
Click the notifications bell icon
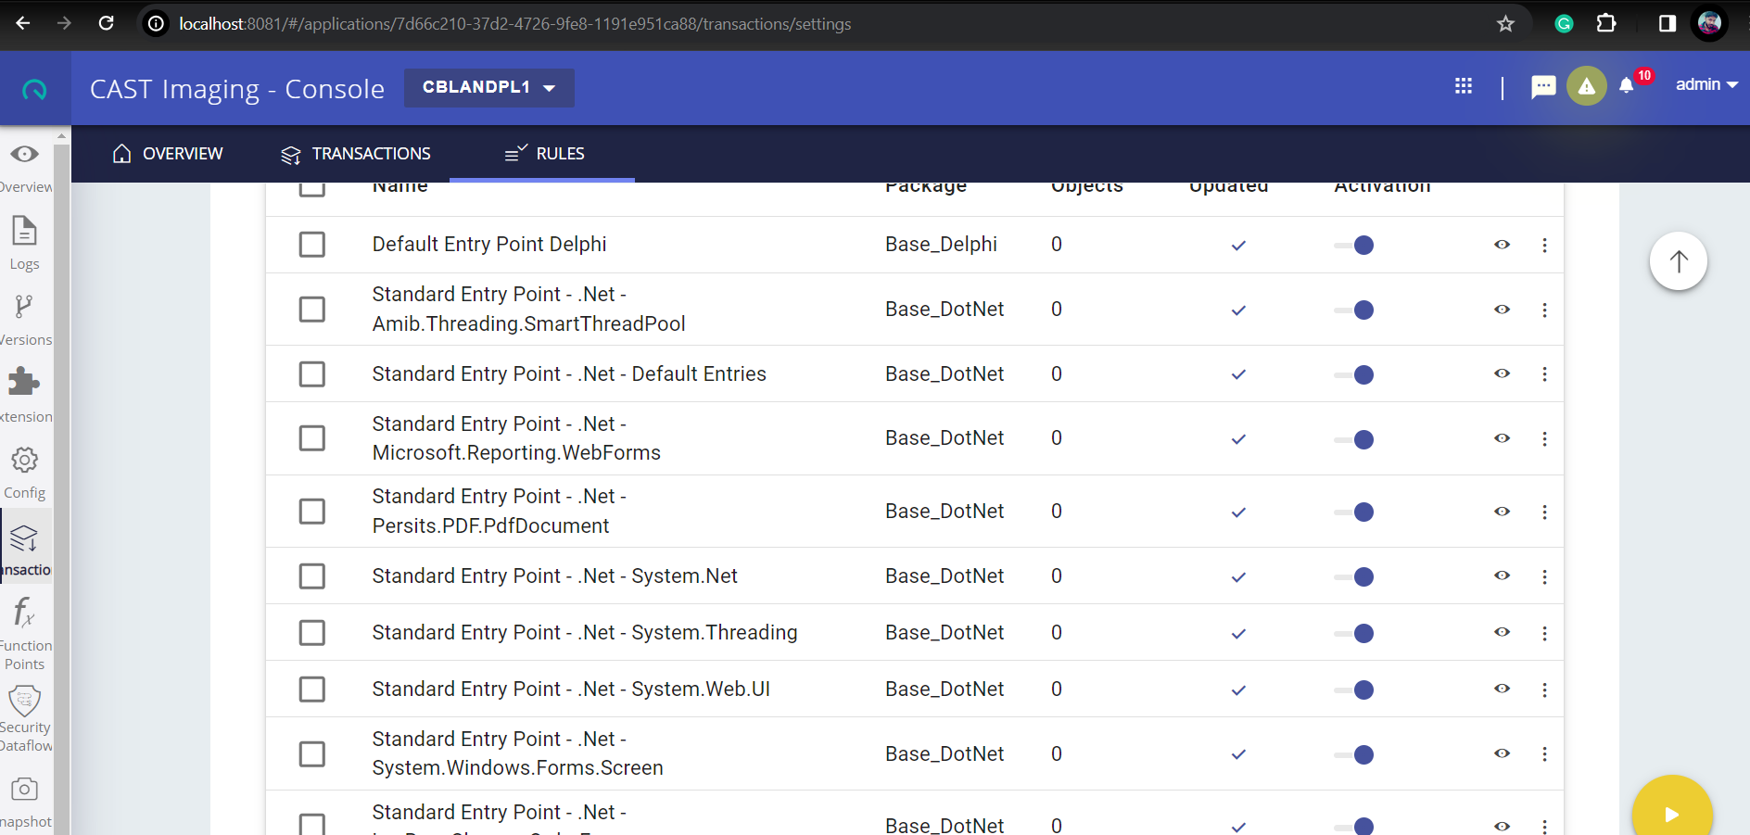1627,86
